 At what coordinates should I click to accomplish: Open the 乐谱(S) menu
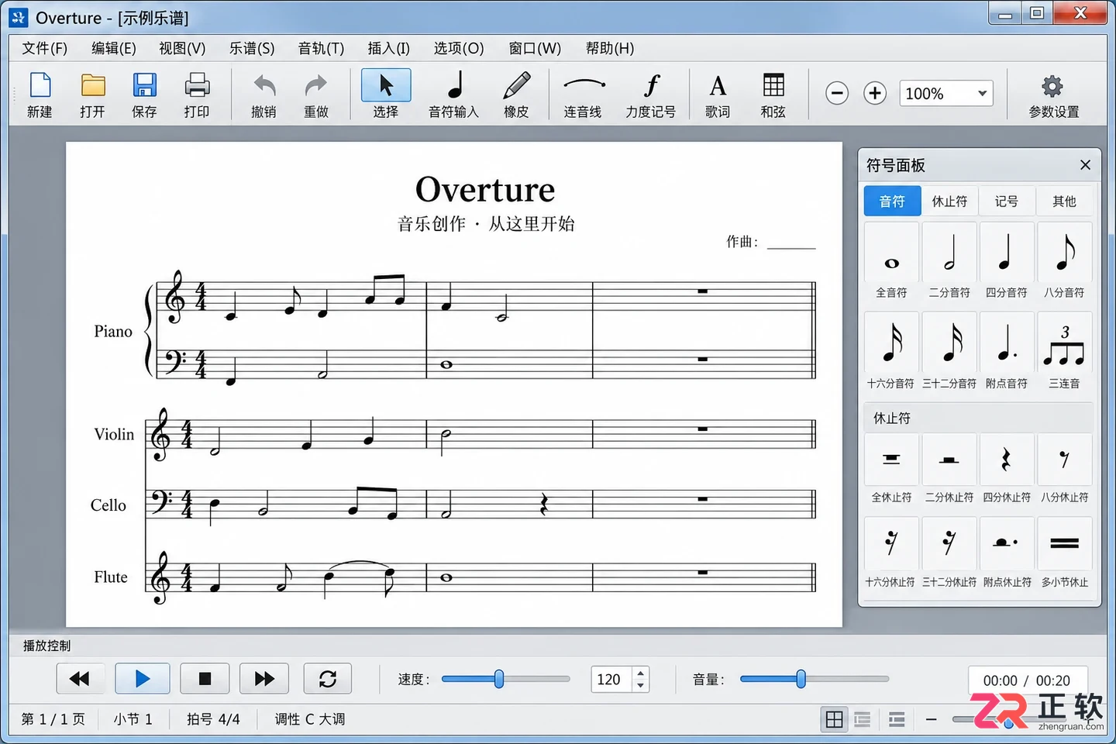[252, 48]
